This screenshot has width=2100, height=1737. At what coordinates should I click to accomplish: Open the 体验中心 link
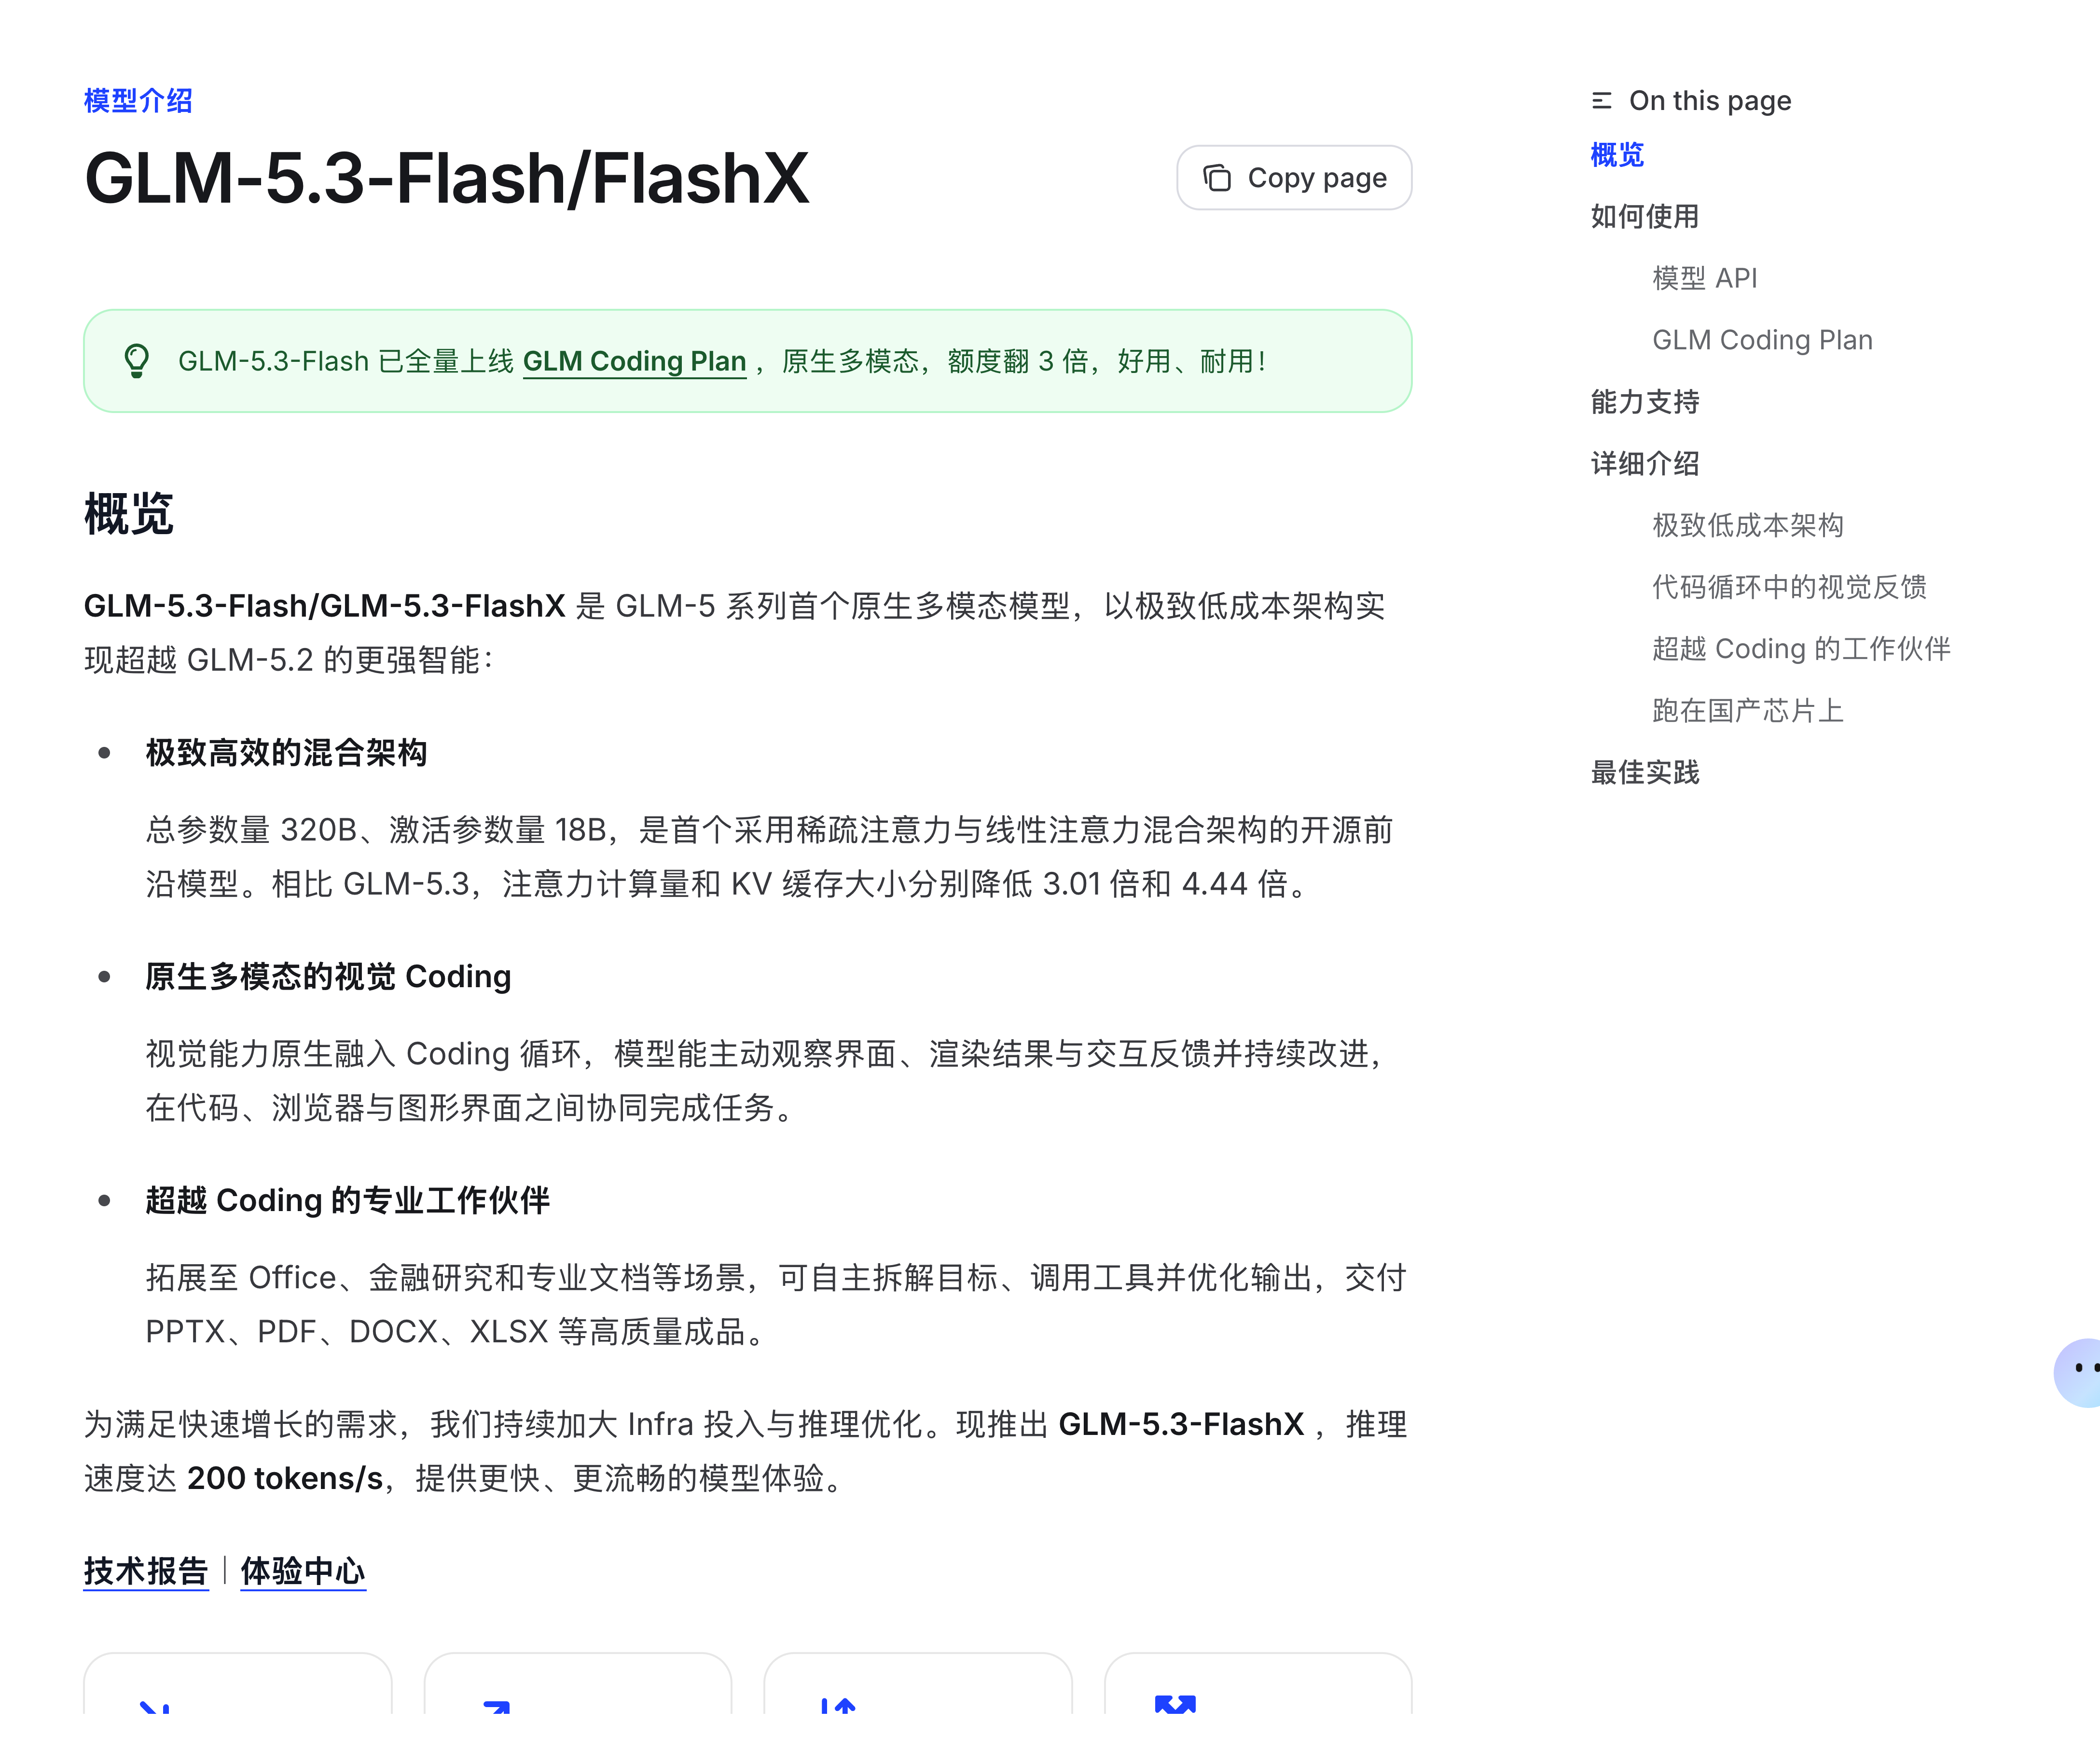303,1571
